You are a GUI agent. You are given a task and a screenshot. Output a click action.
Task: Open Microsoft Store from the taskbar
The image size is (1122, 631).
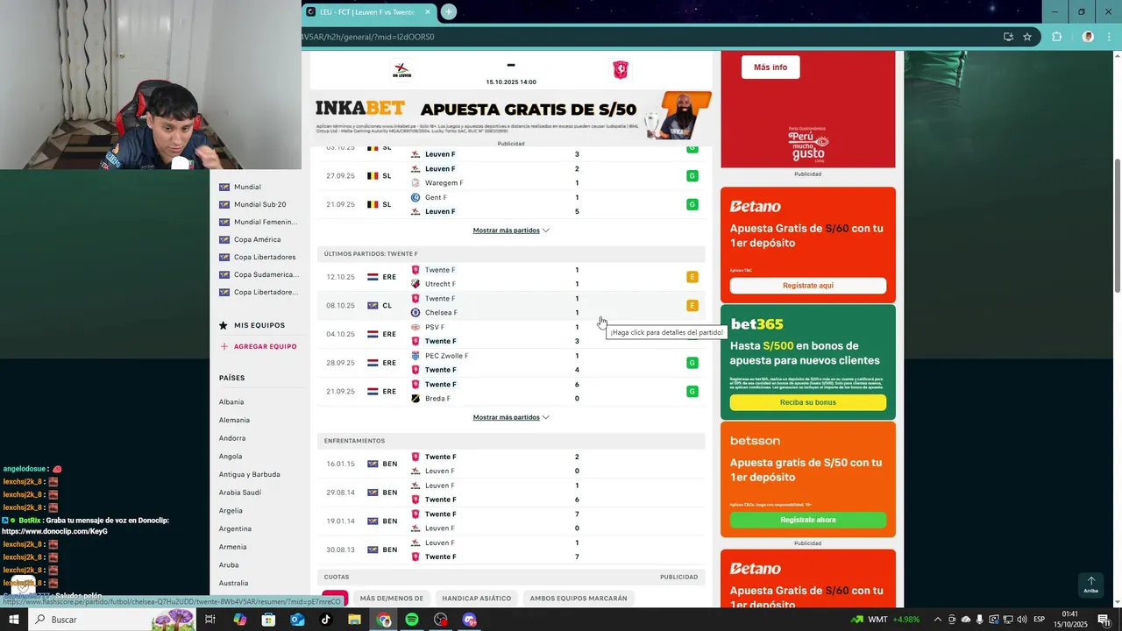[269, 620]
